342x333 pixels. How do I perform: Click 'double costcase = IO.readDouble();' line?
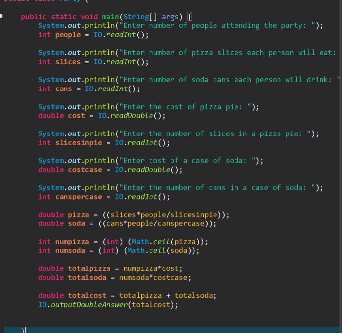[110, 170]
